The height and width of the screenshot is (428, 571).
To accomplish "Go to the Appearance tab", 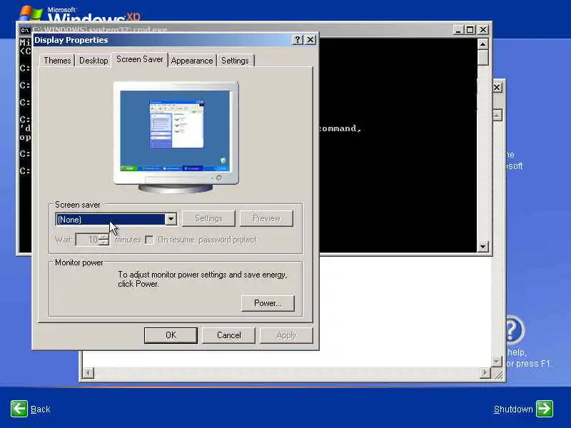I will point(192,61).
